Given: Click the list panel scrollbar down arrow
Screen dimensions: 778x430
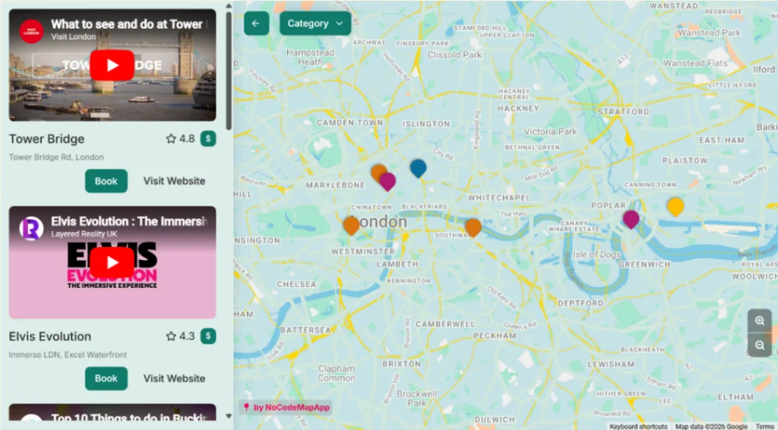Looking at the screenshot, I should click(x=229, y=416).
